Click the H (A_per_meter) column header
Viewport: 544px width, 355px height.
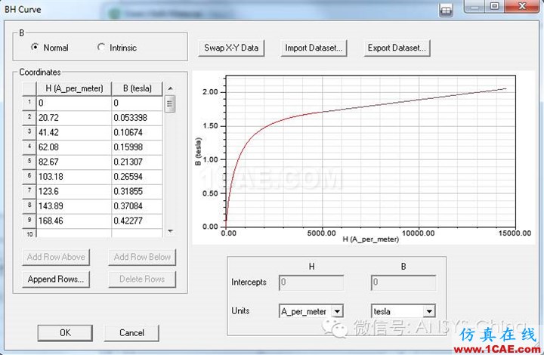pyautogui.click(x=74, y=89)
